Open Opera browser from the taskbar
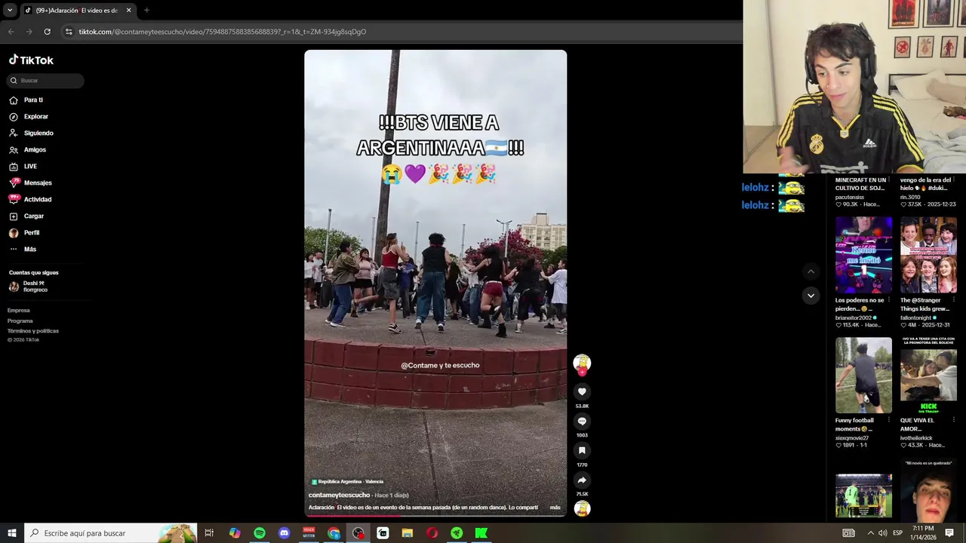The width and height of the screenshot is (966, 543). click(x=432, y=533)
